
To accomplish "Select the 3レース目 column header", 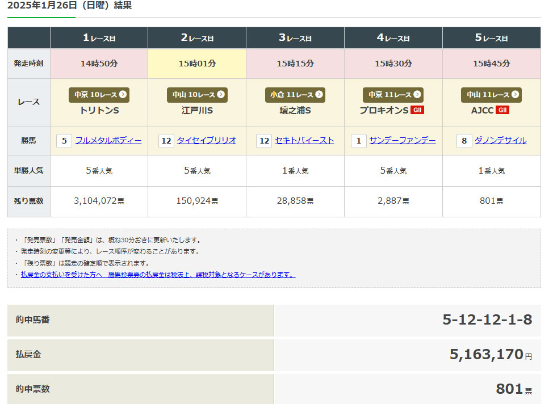I will point(295,38).
